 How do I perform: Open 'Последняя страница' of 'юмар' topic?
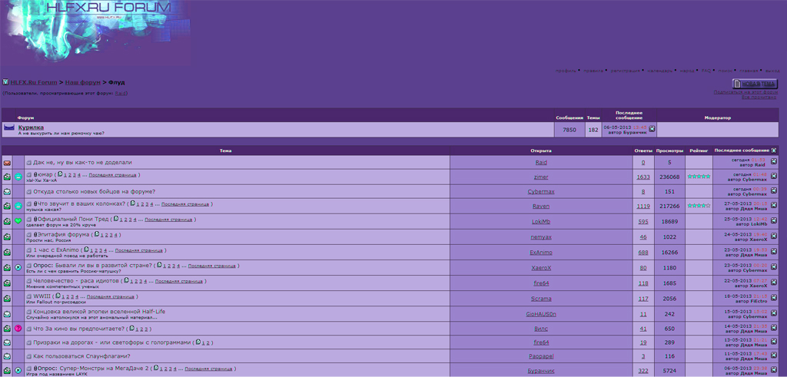(113, 175)
